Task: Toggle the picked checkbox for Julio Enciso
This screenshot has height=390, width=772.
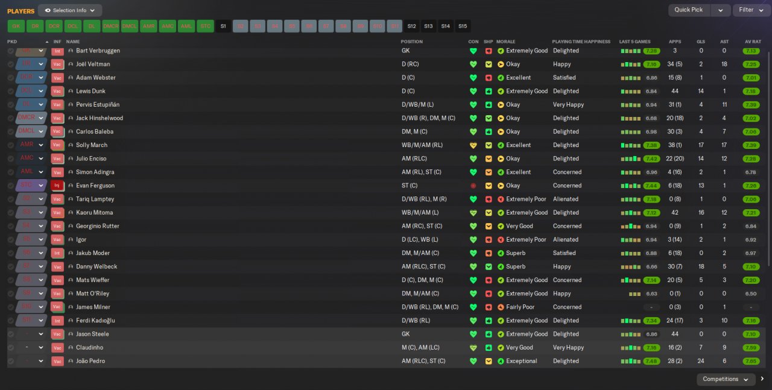Action: tap(11, 159)
